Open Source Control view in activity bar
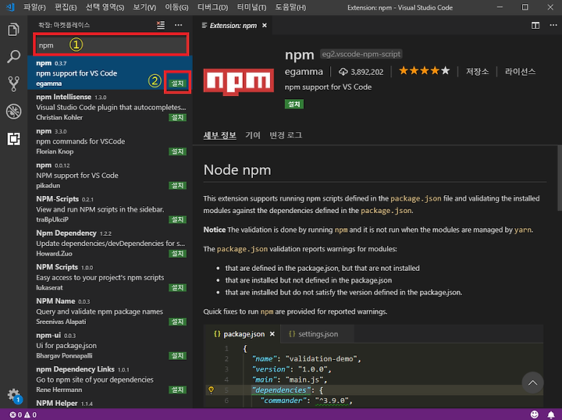The image size is (562, 420). 13,84
